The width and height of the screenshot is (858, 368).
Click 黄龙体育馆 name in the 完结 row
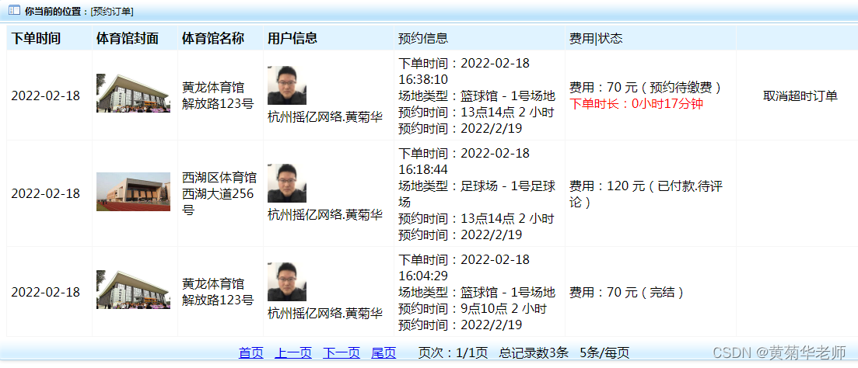[x=213, y=284]
